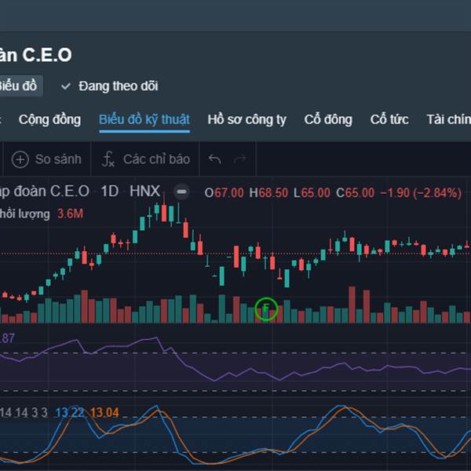Open the So sánh compare label

click(x=58, y=159)
